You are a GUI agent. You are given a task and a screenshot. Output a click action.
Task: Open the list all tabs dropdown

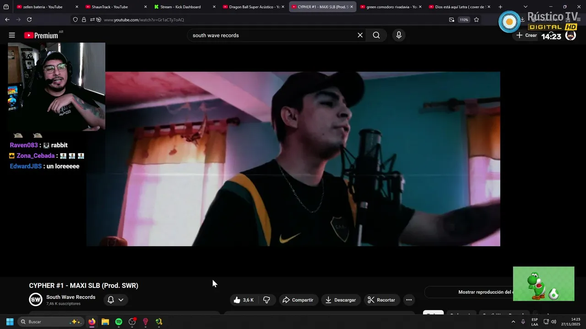pyautogui.click(x=525, y=7)
